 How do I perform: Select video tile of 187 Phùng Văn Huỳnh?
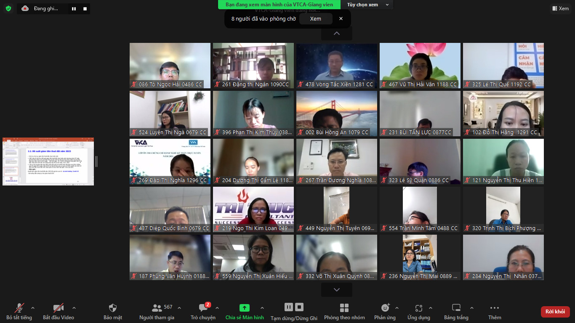(x=170, y=257)
